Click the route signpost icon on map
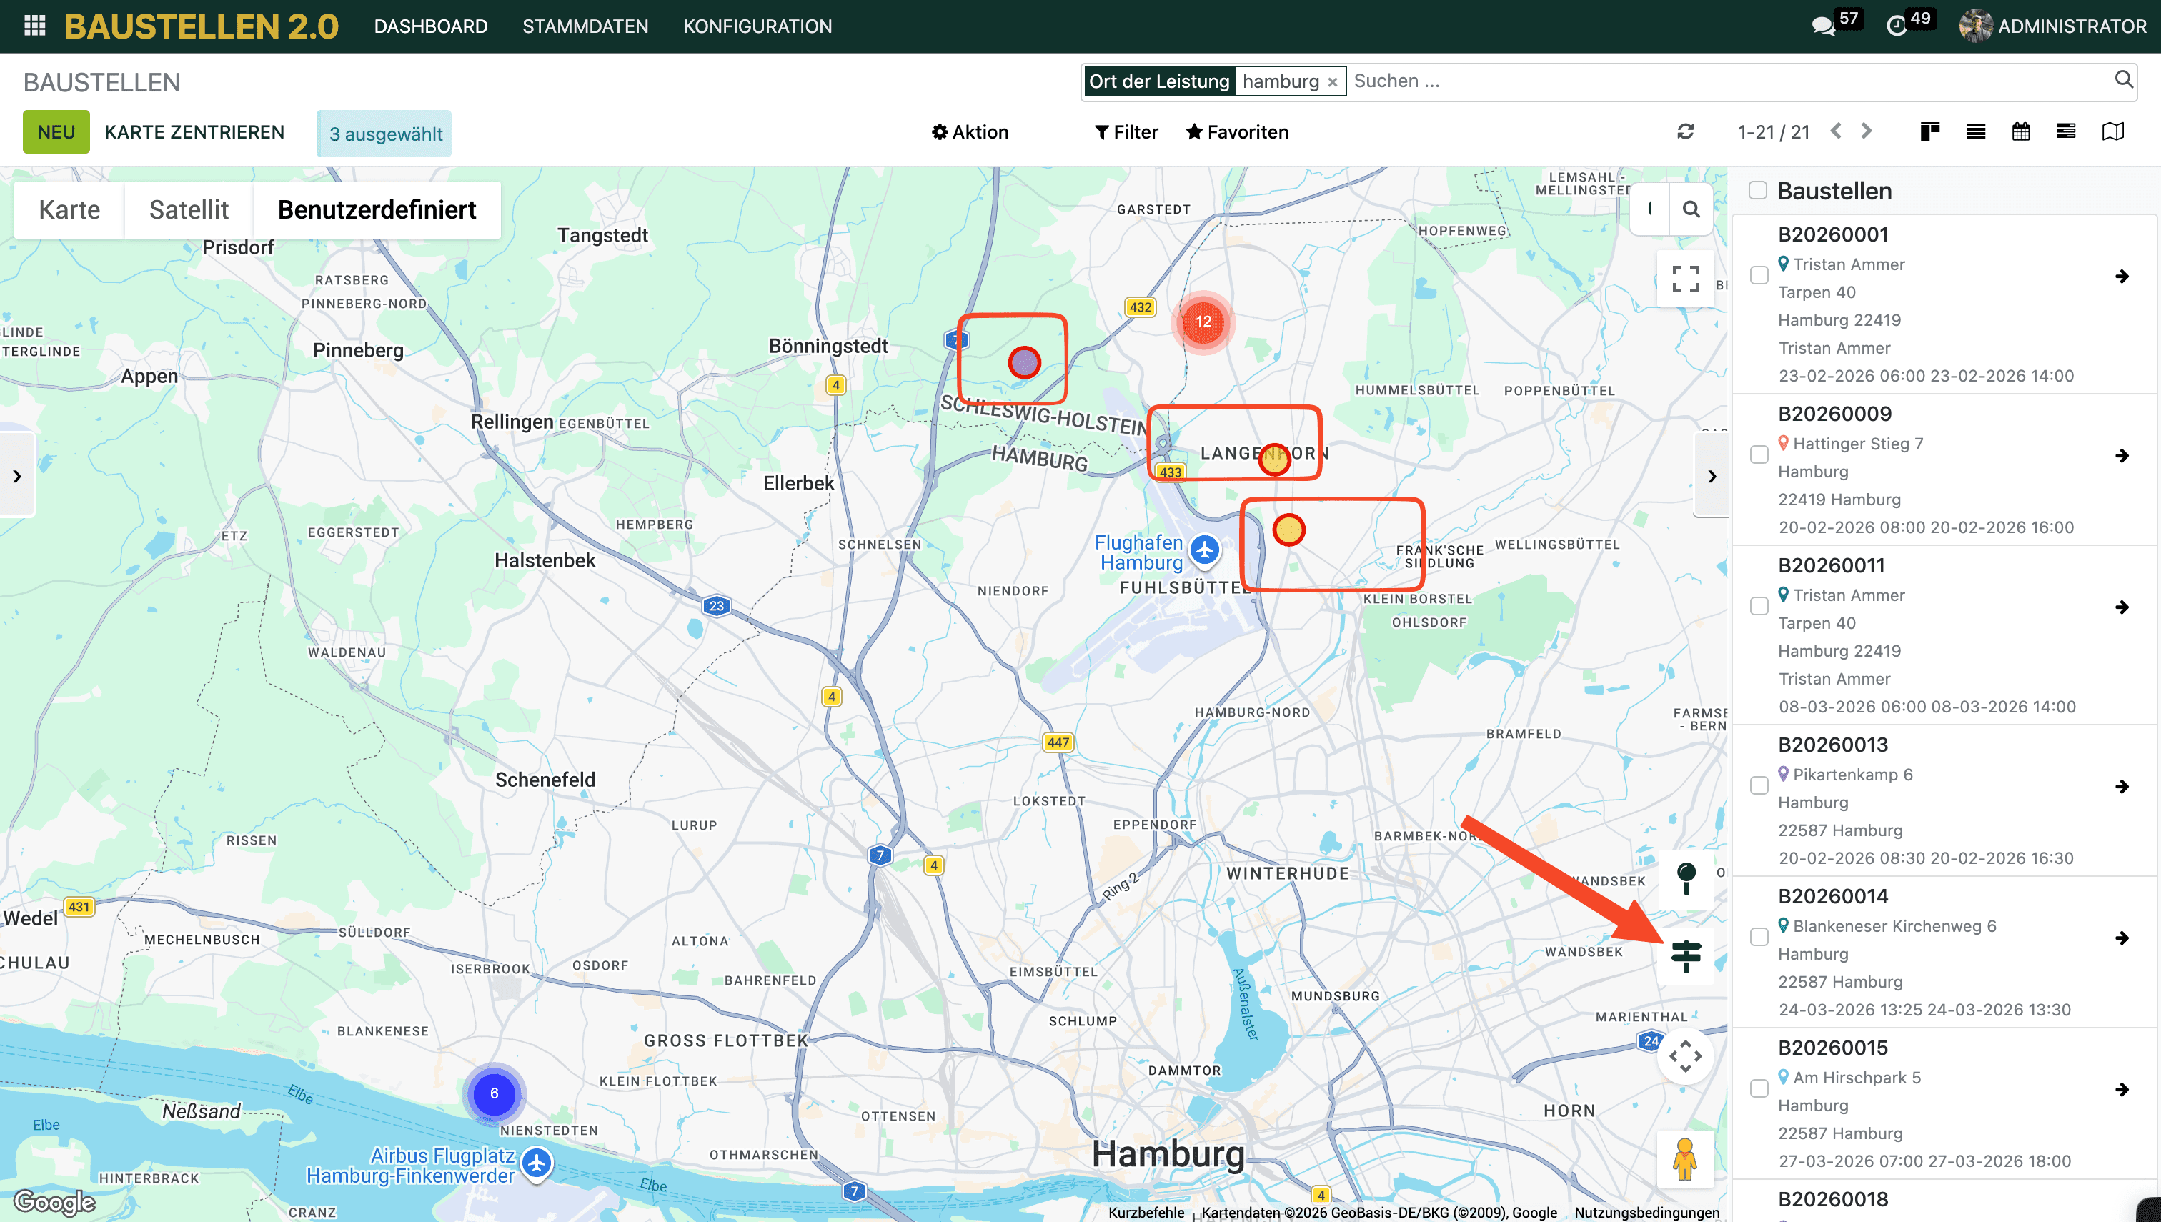Image resolution: width=2161 pixels, height=1222 pixels. point(1685,956)
